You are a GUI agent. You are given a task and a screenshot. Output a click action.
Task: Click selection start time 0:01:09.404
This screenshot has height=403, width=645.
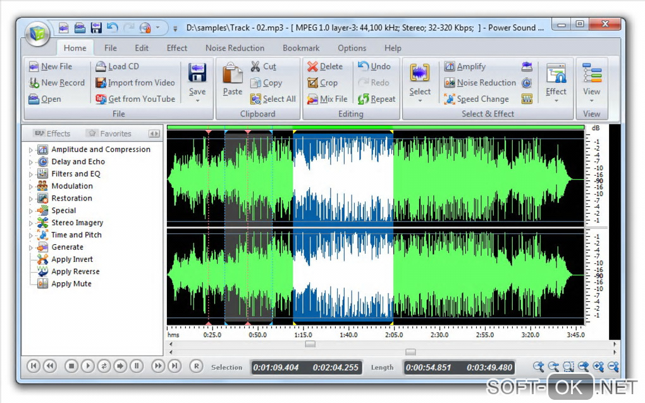(276, 368)
